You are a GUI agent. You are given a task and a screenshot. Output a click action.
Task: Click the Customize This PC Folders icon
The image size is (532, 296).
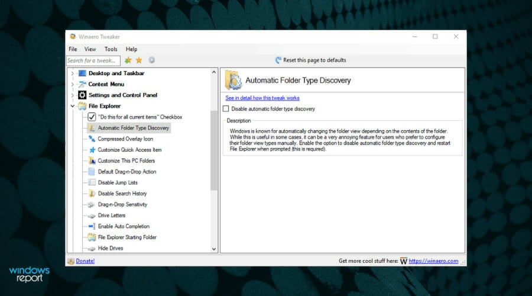click(92, 161)
